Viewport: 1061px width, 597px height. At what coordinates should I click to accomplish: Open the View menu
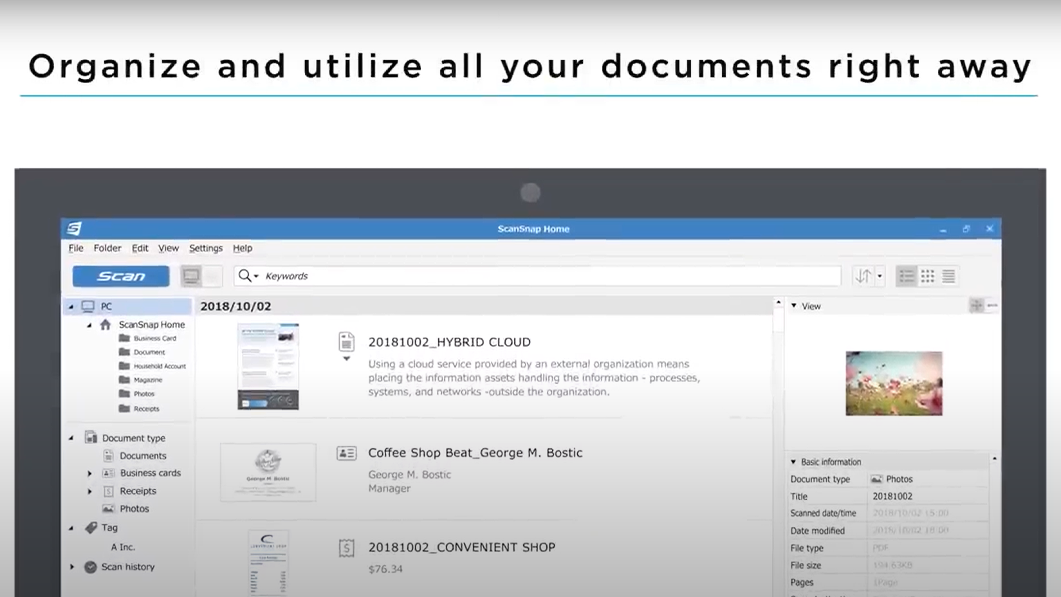pos(169,248)
